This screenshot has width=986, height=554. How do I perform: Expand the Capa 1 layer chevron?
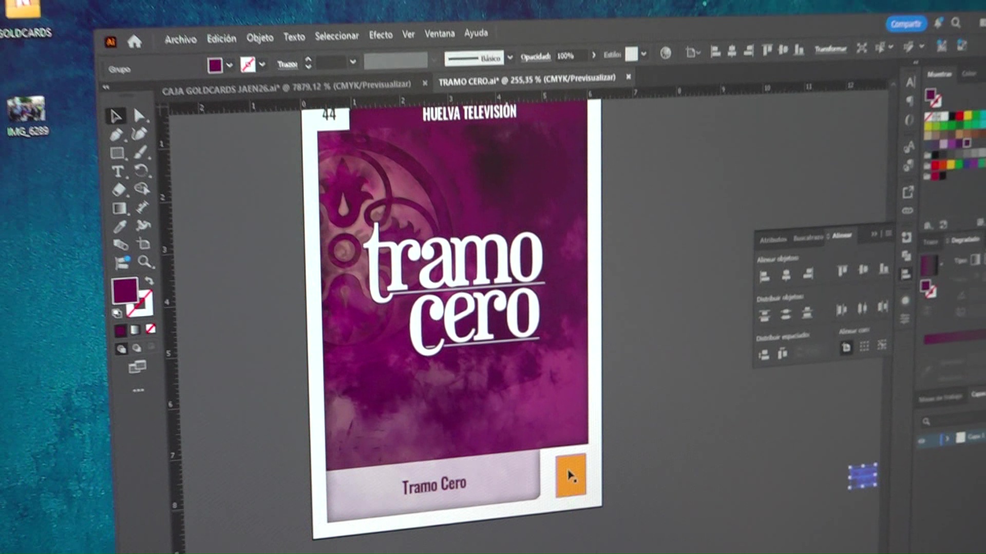(x=947, y=439)
